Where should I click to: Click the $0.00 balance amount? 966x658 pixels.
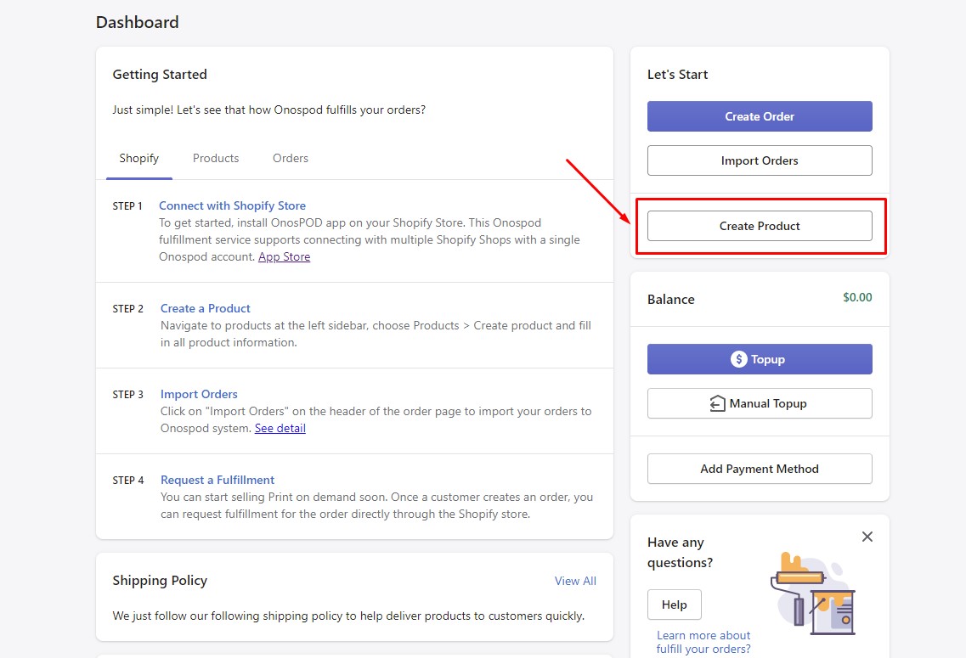(857, 297)
